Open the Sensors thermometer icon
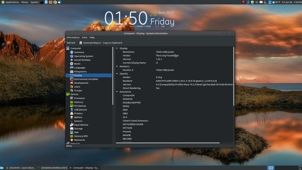 pyautogui.click(x=72, y=121)
